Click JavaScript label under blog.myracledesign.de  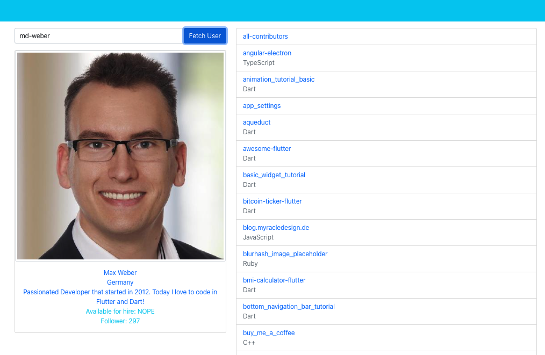pyautogui.click(x=258, y=237)
